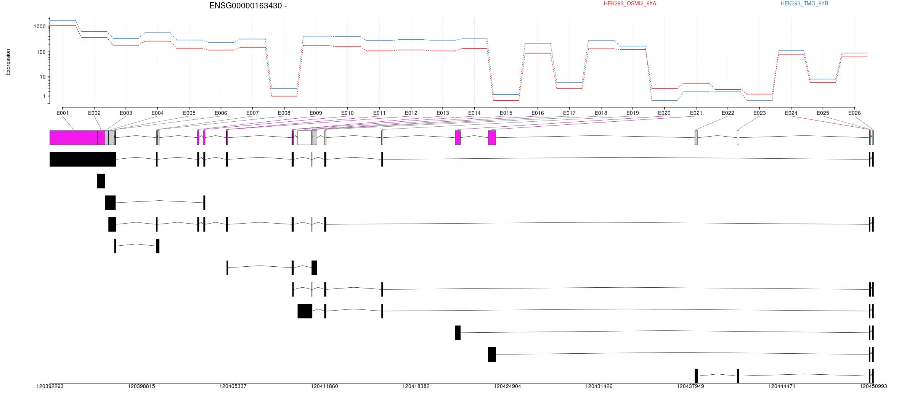This screenshot has height=393, width=915.
Task: Click genomic coordinate 120405337
Action: click(233, 386)
